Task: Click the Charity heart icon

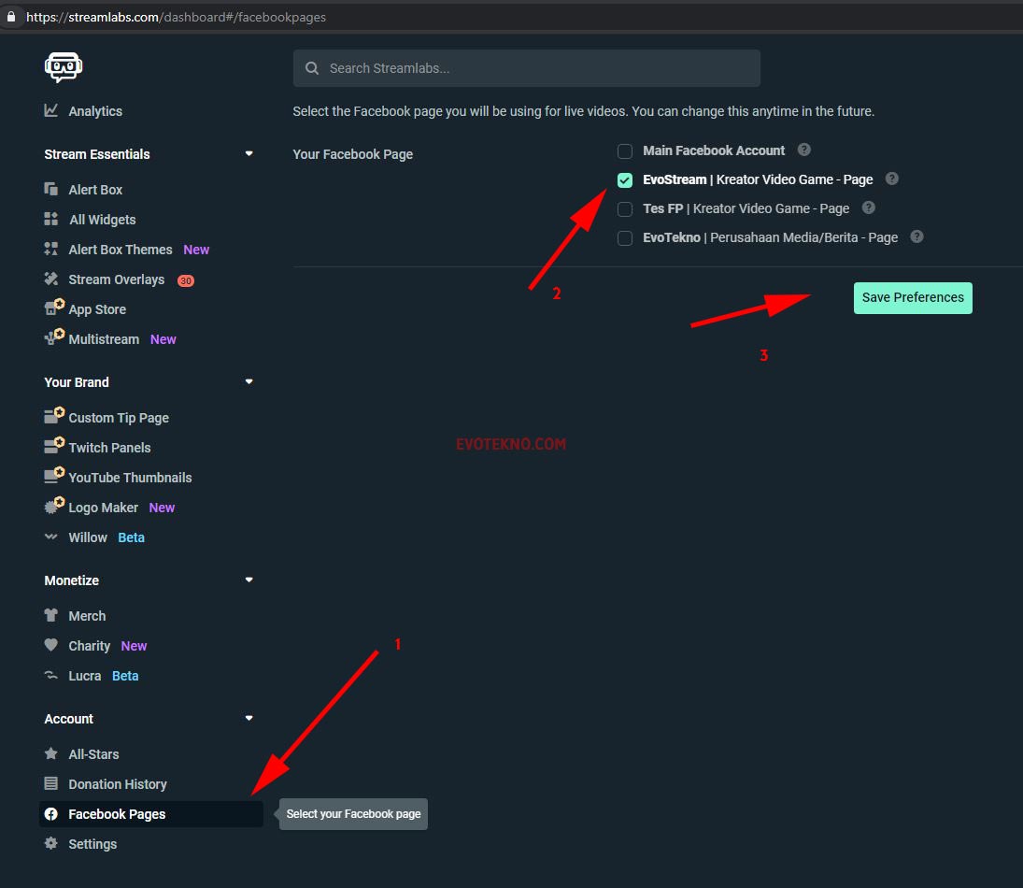Action: point(50,645)
